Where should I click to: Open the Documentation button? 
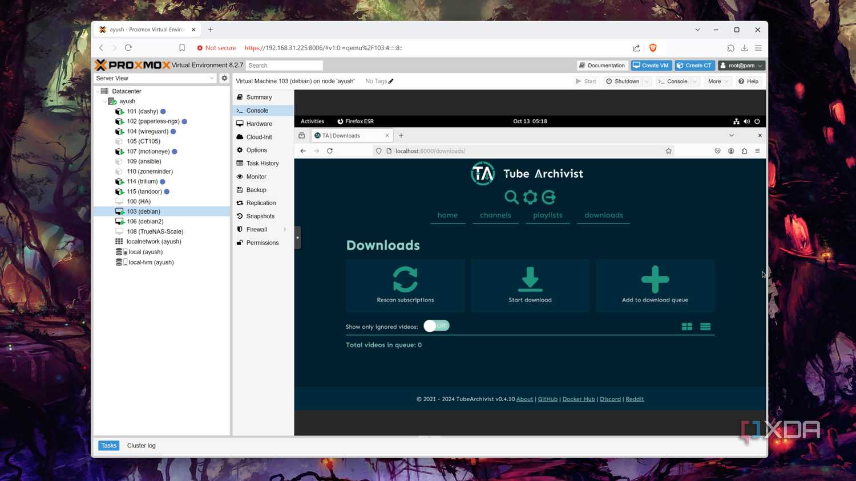tap(602, 66)
